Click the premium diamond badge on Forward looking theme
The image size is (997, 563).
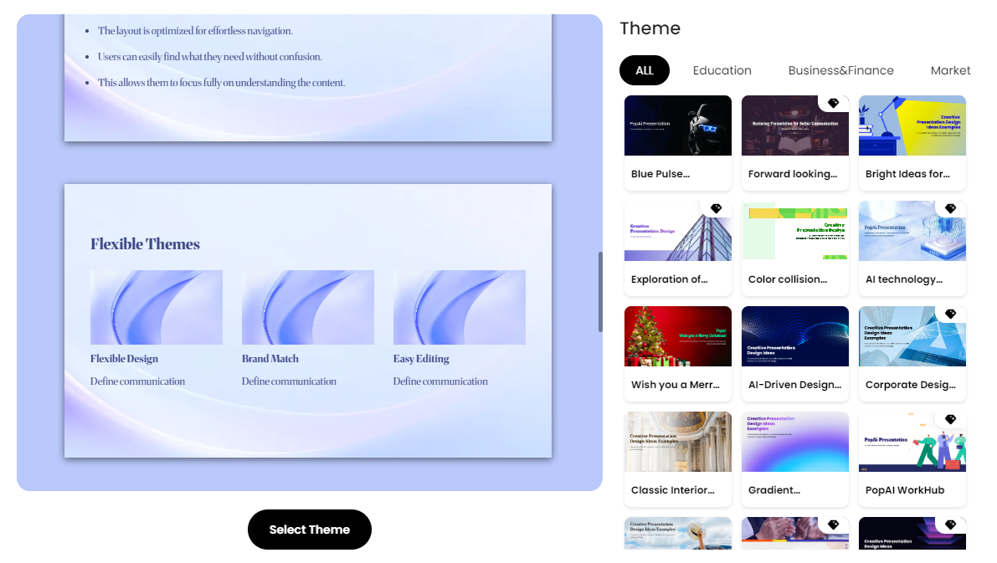[x=833, y=103]
